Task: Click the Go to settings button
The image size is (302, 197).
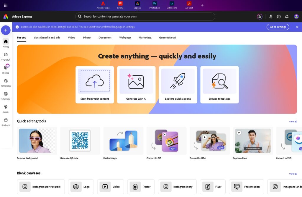Action: [278, 27]
